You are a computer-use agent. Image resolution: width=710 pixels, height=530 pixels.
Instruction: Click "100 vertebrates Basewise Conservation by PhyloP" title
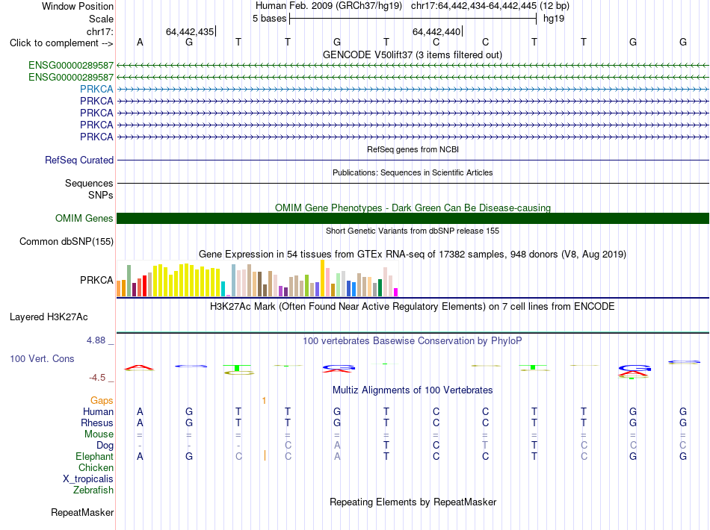[412, 341]
